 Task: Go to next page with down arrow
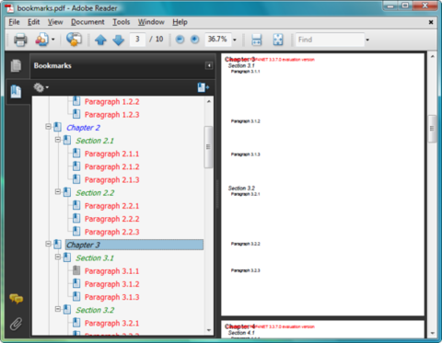119,40
